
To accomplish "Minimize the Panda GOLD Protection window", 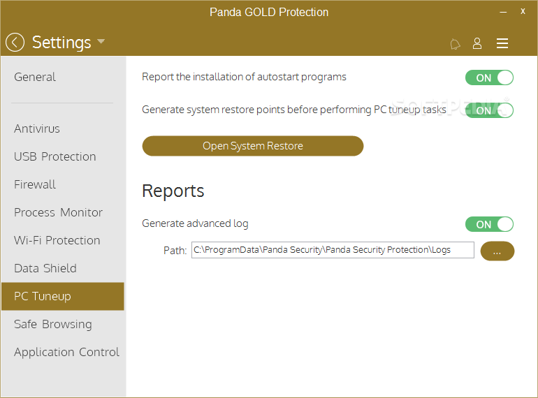I will click(503, 12).
